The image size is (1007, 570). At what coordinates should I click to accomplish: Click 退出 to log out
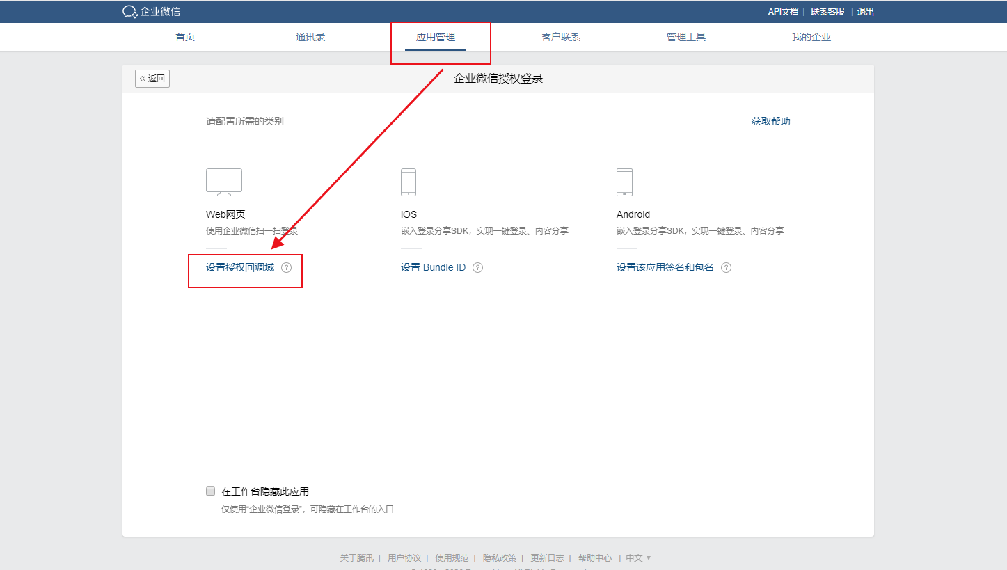coord(866,12)
